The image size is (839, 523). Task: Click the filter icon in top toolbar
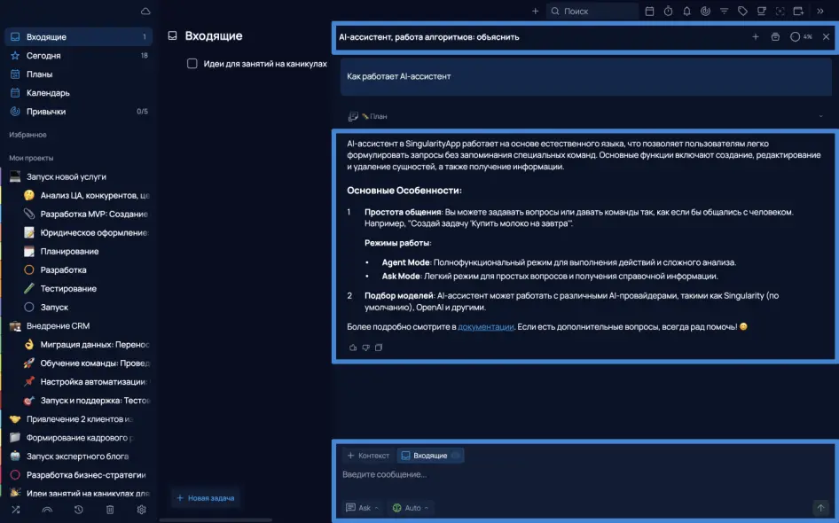point(724,12)
